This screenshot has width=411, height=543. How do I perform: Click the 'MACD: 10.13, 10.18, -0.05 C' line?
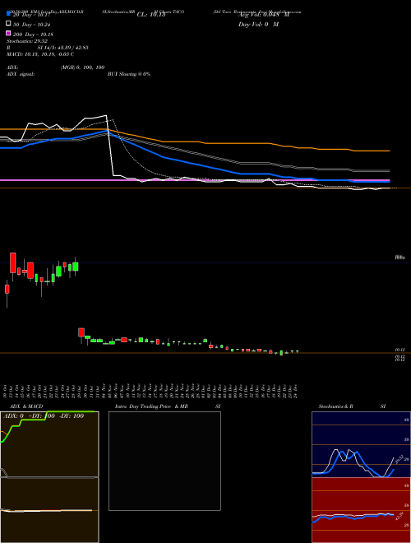(x=40, y=54)
